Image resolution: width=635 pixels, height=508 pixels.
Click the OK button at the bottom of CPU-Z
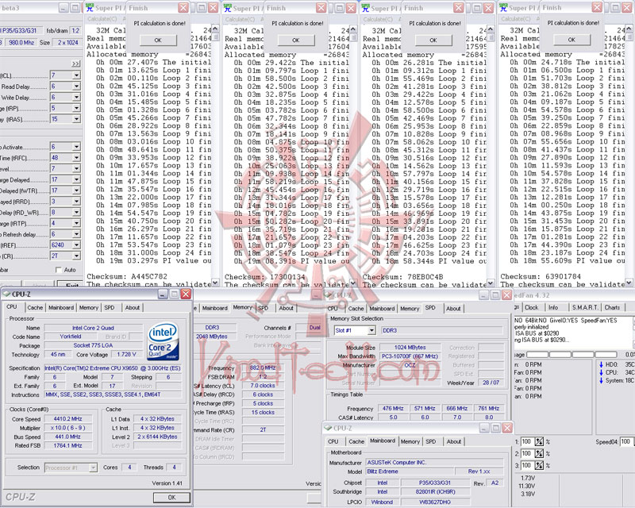[171, 498]
